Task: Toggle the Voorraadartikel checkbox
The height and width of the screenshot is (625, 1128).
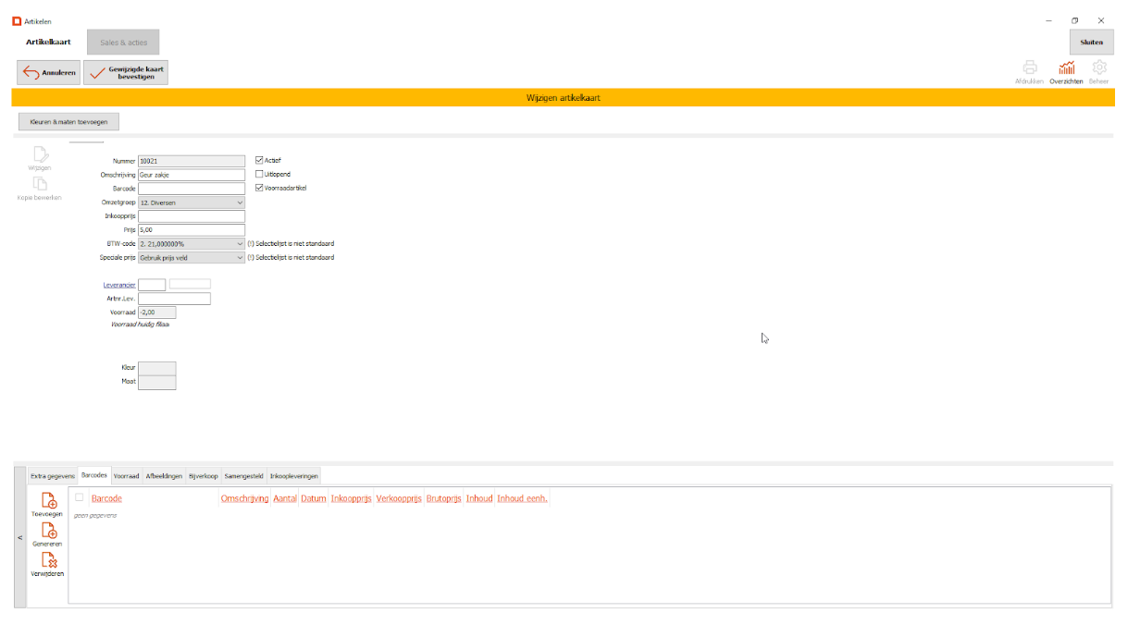Action: tap(259, 188)
